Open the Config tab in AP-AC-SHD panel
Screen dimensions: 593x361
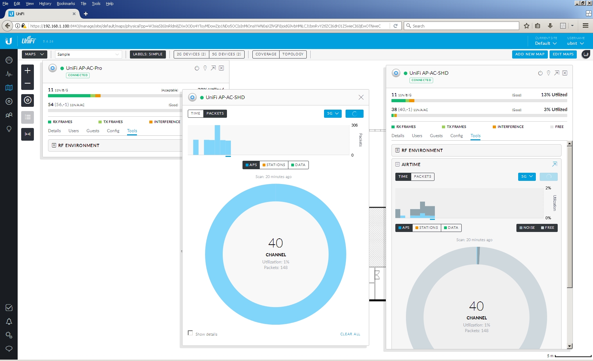tap(456, 136)
